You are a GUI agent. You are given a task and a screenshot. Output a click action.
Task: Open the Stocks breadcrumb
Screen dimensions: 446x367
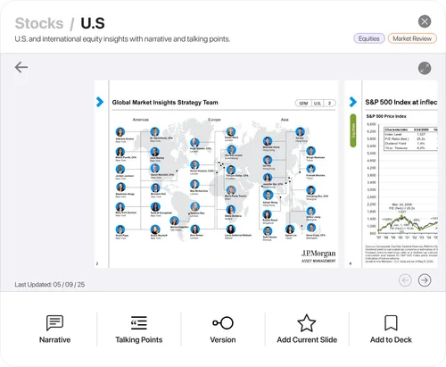click(39, 23)
